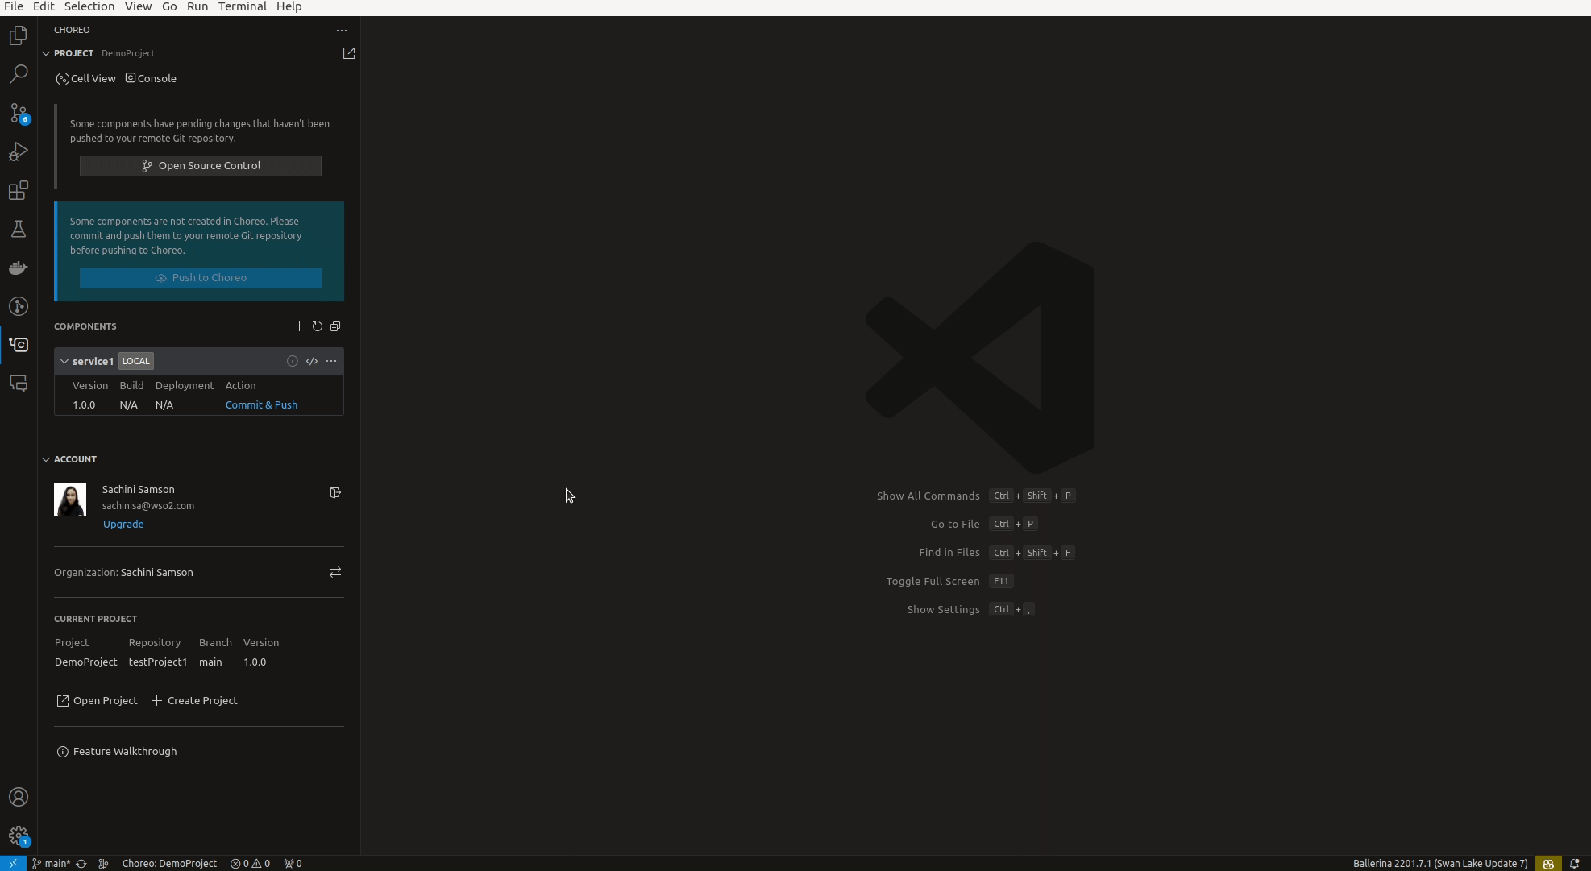1591x871 pixels.
Task: Open the Testing flask view
Action: click(x=19, y=230)
